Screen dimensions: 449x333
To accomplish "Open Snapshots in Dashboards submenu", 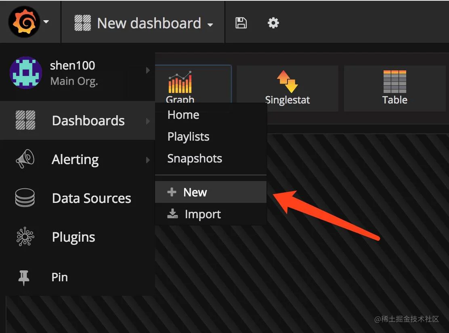I will tap(195, 158).
